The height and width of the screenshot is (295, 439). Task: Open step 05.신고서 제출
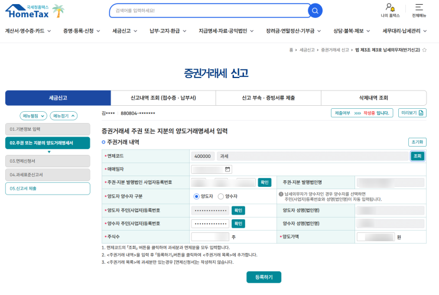(48, 189)
